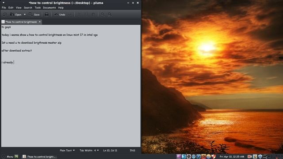
Task: Click the "Ln 10, Col 11" cursor position indicator
Action: (110, 150)
